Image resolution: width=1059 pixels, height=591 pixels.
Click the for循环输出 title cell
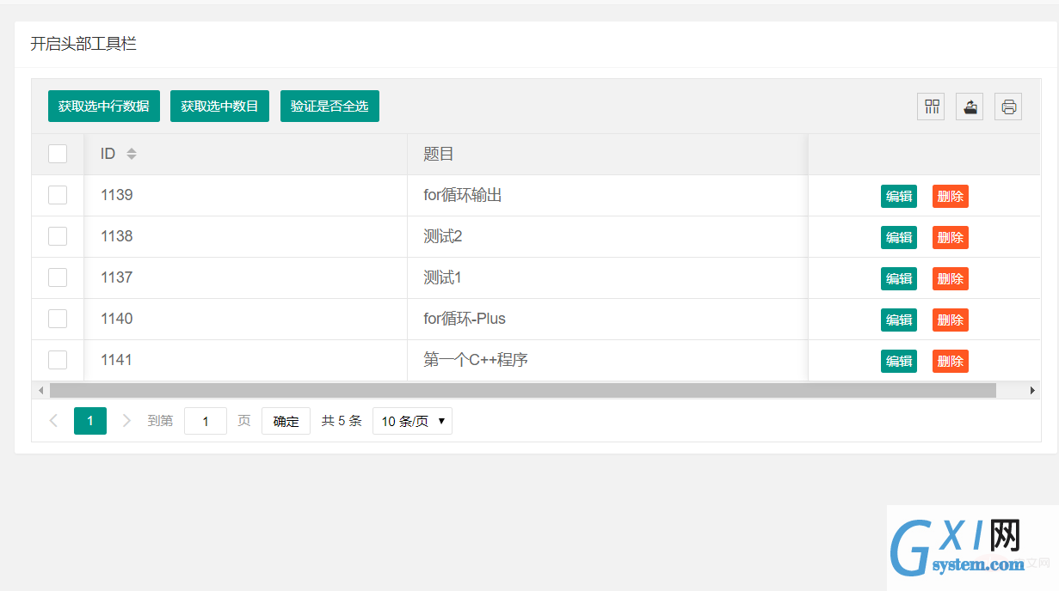coord(607,195)
